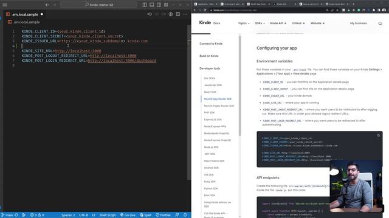Expand the Topics dropdown menu
Viewport: 389px width, 218px height.
click(244, 23)
